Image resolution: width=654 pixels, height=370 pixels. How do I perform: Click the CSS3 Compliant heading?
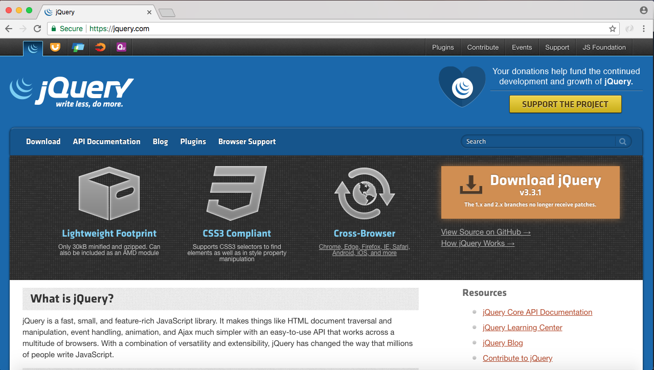pyautogui.click(x=237, y=234)
